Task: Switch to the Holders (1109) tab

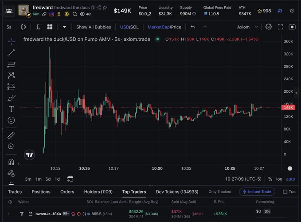Action: (x=98, y=192)
